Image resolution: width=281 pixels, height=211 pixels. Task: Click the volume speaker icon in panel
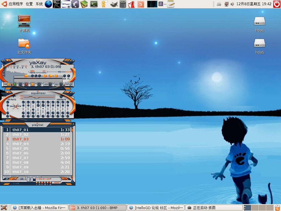[x=232, y=4]
